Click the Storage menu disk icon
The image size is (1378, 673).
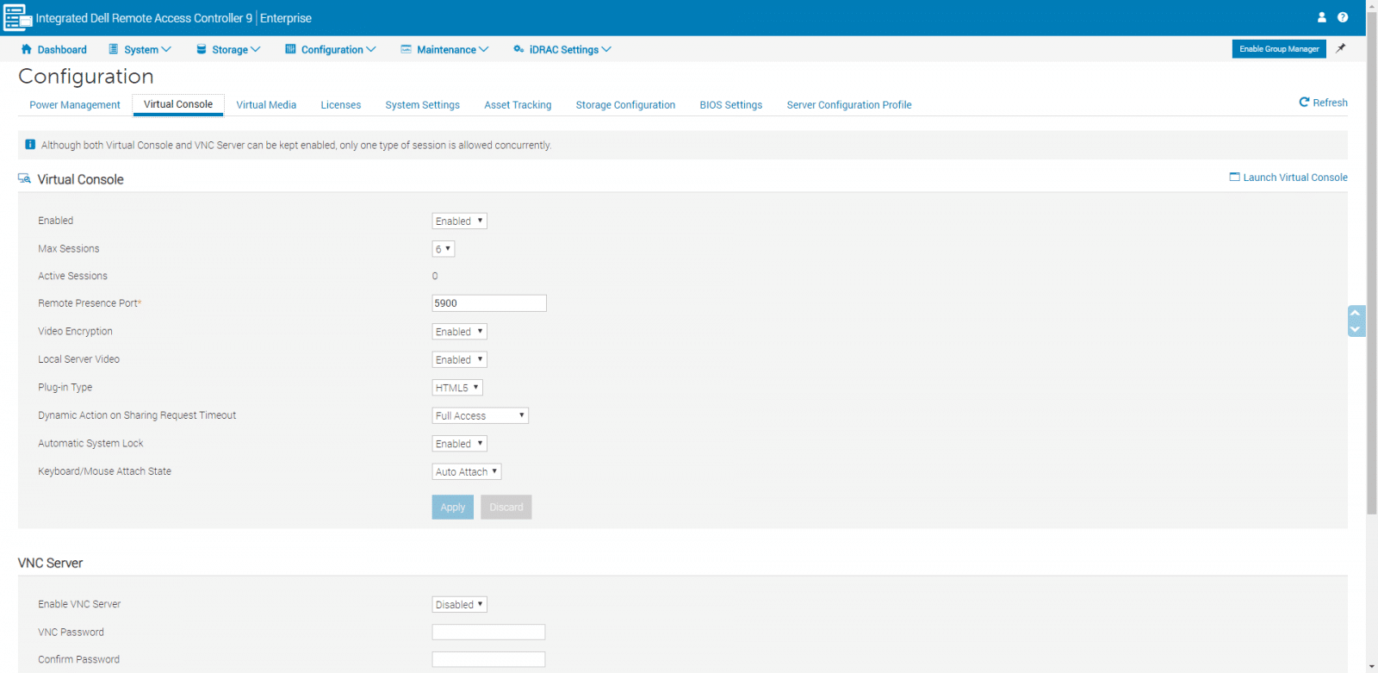pyautogui.click(x=201, y=49)
